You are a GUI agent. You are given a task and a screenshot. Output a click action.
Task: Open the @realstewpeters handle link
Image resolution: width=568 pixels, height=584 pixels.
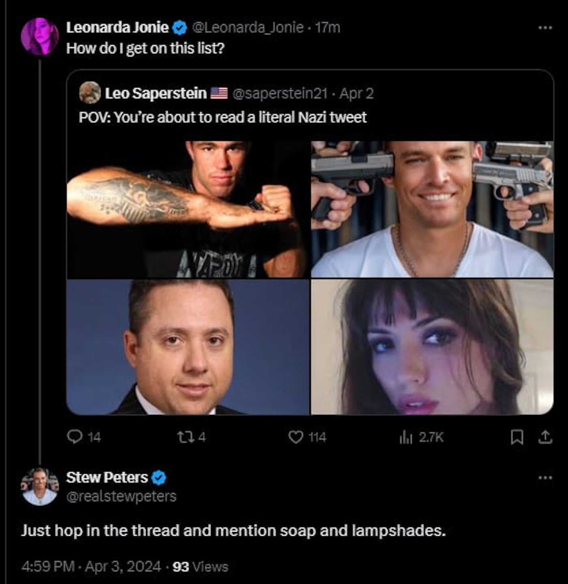pyautogui.click(x=121, y=496)
